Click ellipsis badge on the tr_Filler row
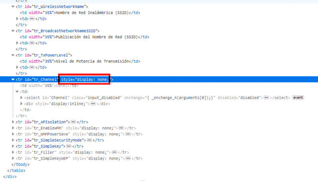This screenshot has width=318, height=181. tap(114, 152)
